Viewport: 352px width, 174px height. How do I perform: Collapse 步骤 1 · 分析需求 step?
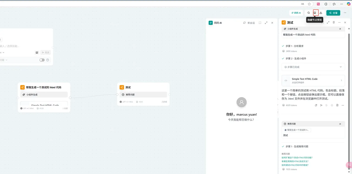294,46
